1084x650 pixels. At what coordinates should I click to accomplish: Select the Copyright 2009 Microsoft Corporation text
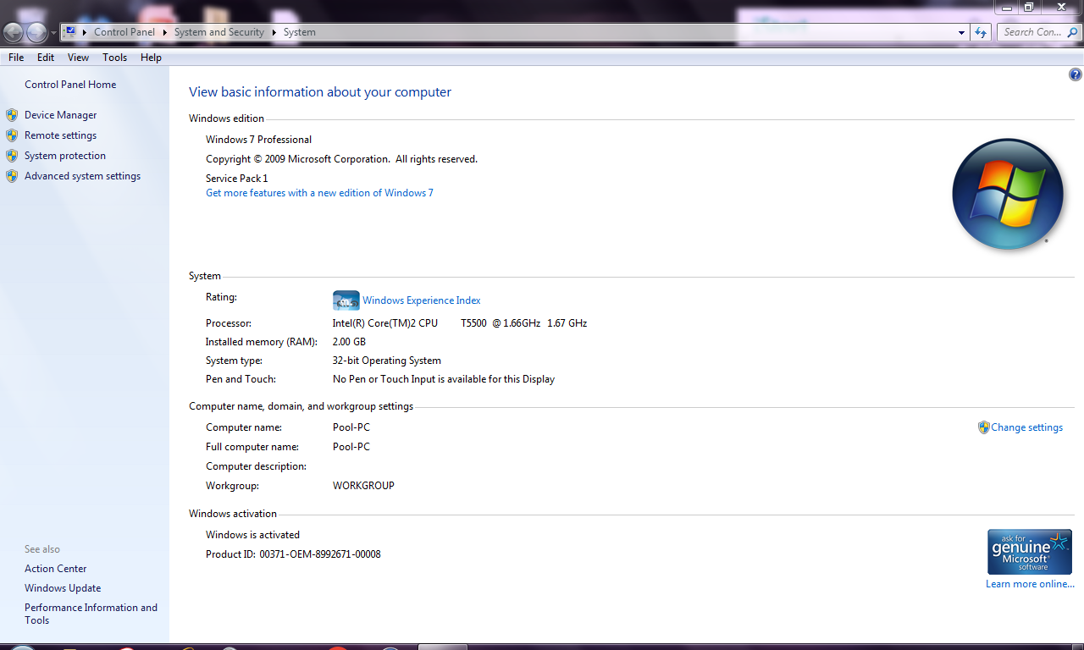(x=341, y=159)
